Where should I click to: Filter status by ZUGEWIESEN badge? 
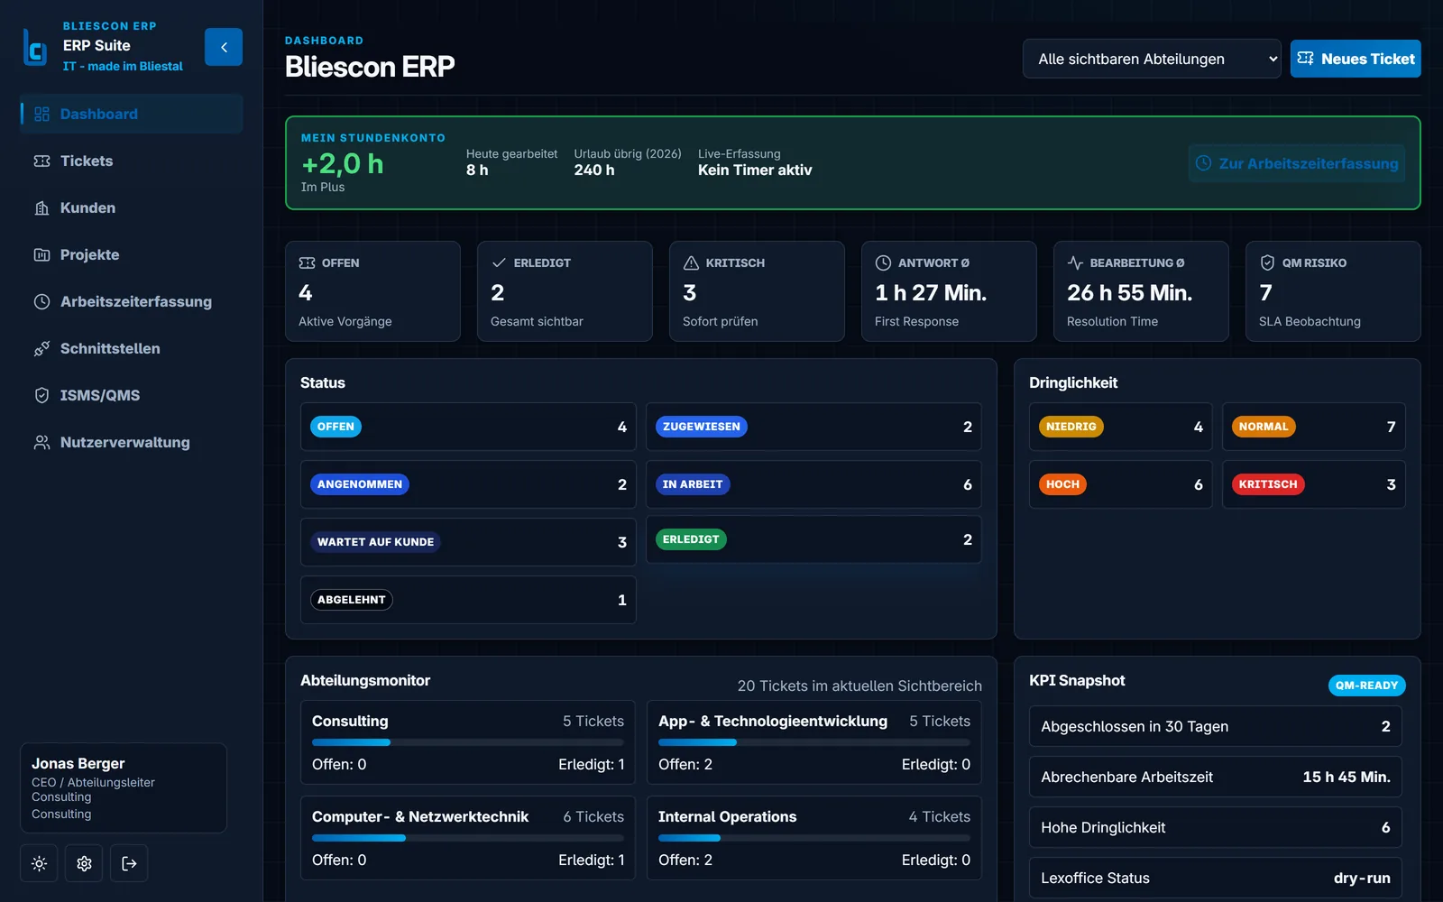click(701, 427)
